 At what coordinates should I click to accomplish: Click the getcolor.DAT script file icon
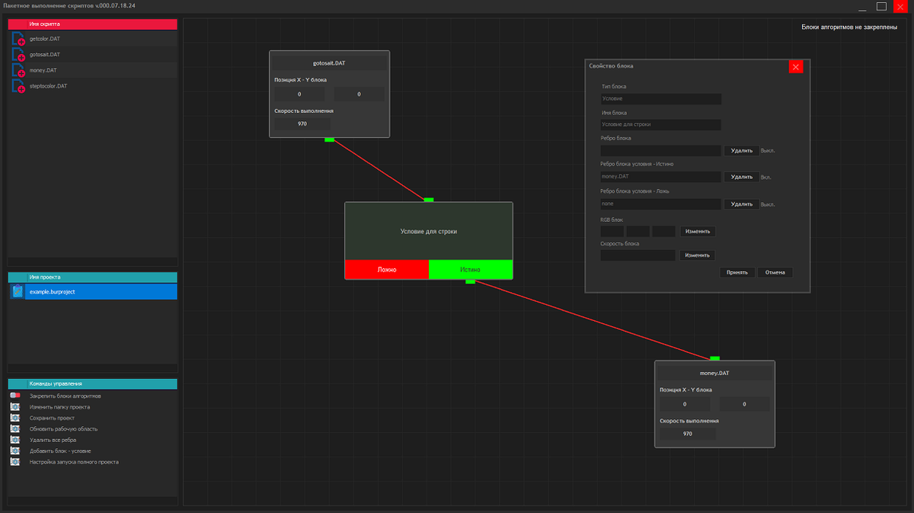coord(18,39)
